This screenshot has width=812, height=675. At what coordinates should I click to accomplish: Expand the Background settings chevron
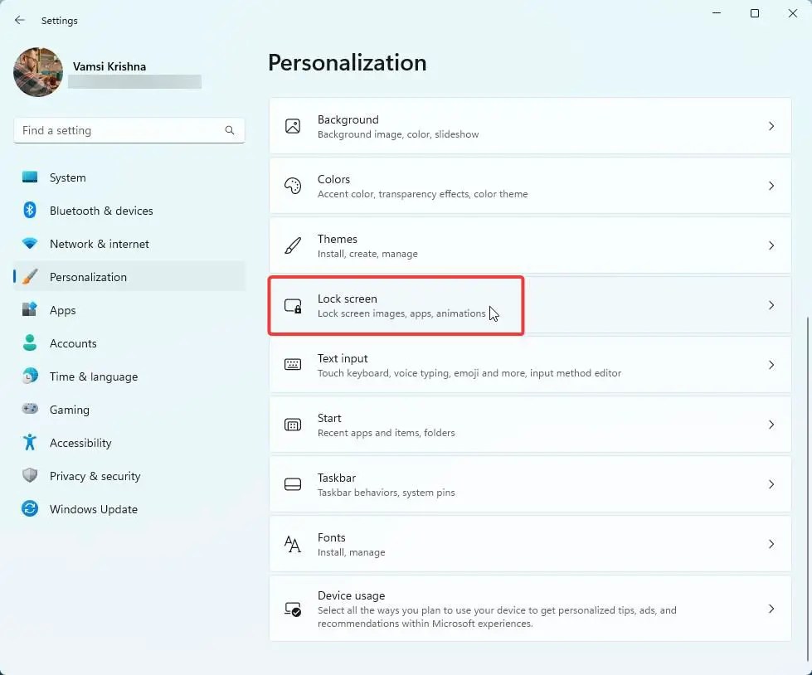point(771,126)
